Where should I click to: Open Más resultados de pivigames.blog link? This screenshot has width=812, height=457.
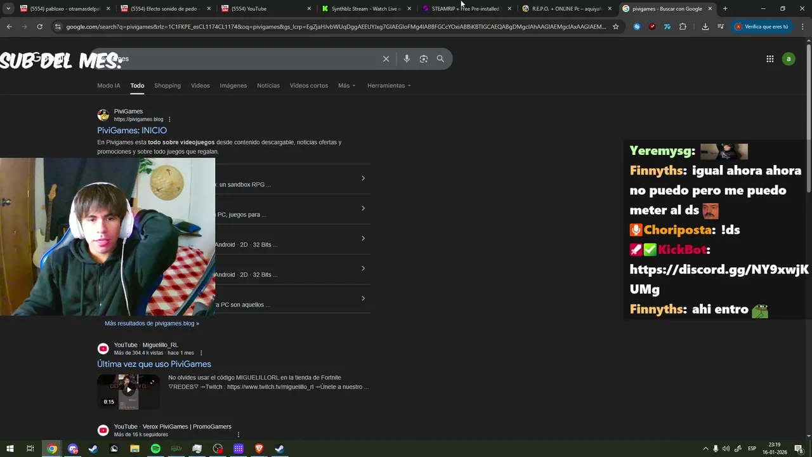coord(152,323)
